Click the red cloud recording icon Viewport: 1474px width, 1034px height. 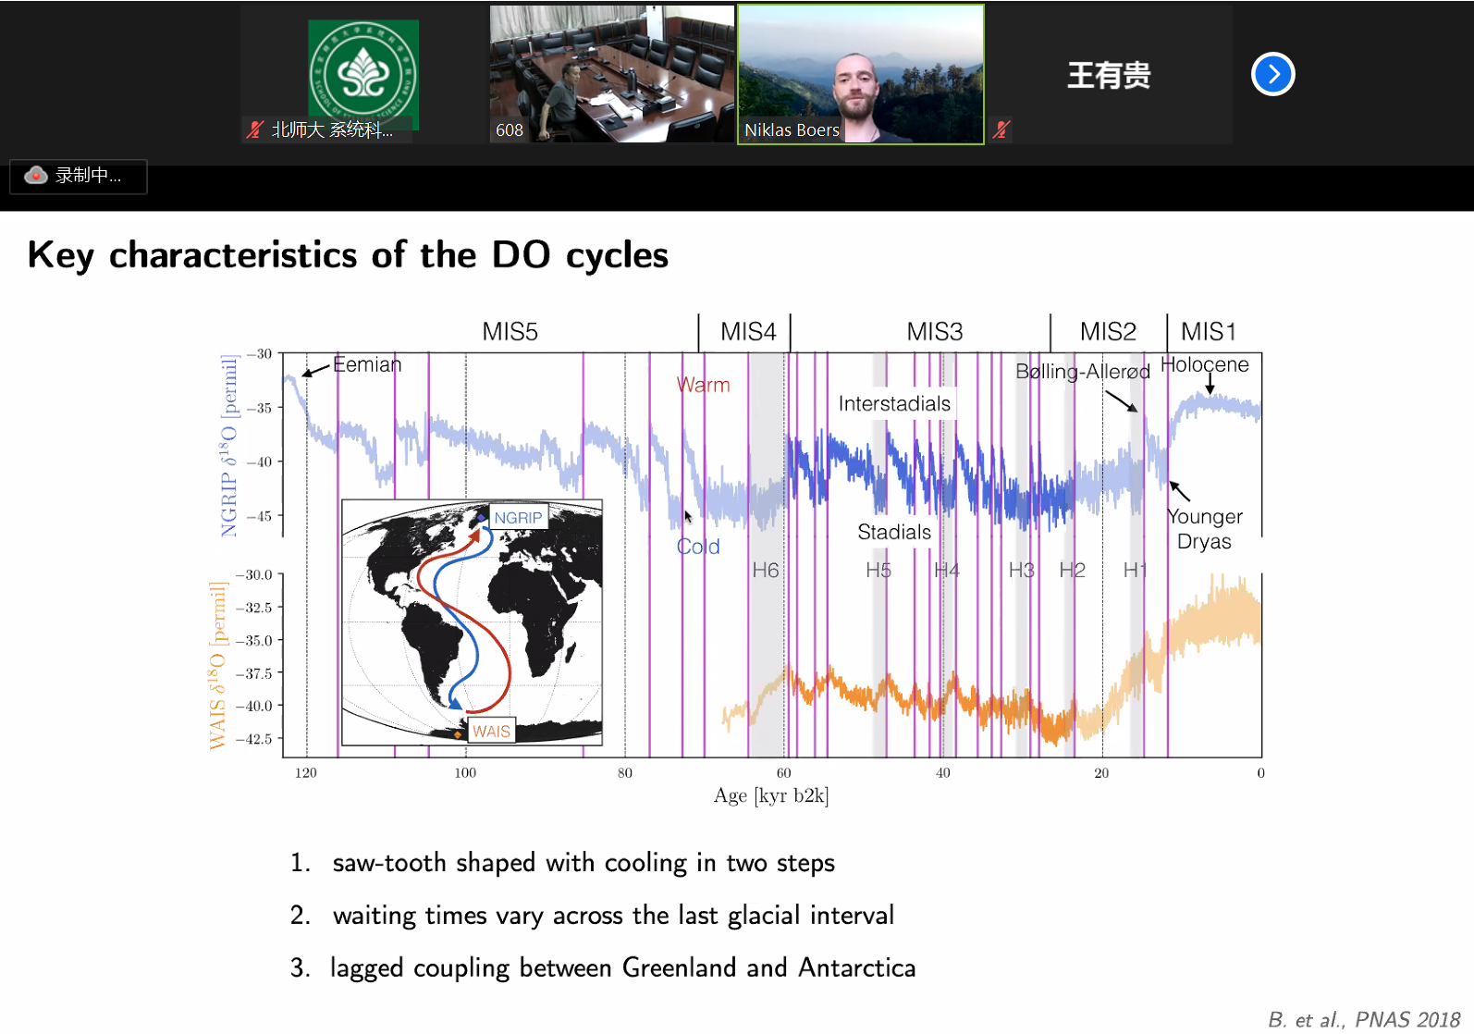[x=36, y=176]
